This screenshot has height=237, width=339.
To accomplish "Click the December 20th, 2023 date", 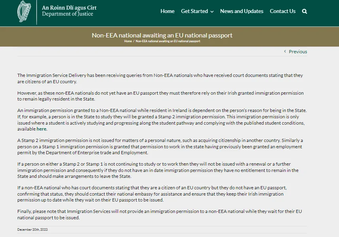I will click(x=32, y=230).
